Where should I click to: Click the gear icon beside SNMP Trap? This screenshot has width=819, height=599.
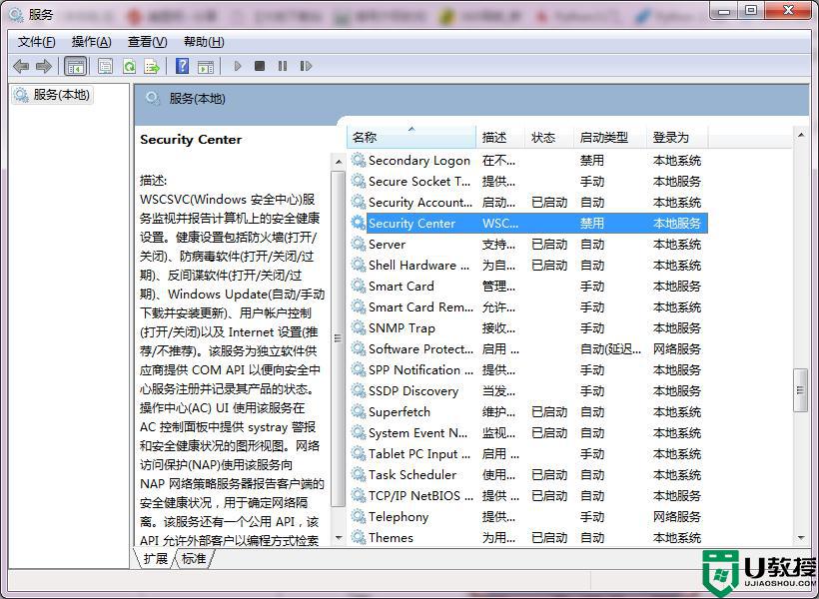359,327
